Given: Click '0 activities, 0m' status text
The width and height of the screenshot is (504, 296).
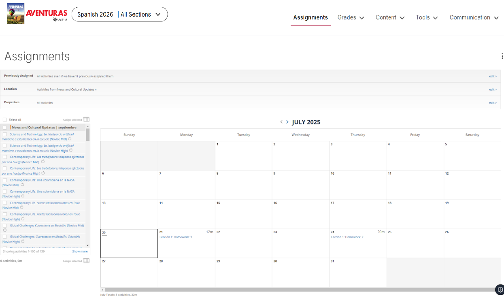Looking at the screenshot, I should pos(11,261).
